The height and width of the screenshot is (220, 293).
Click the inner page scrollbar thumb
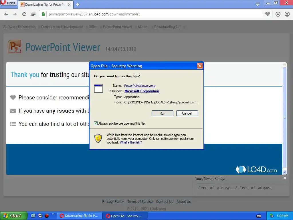[284, 117]
